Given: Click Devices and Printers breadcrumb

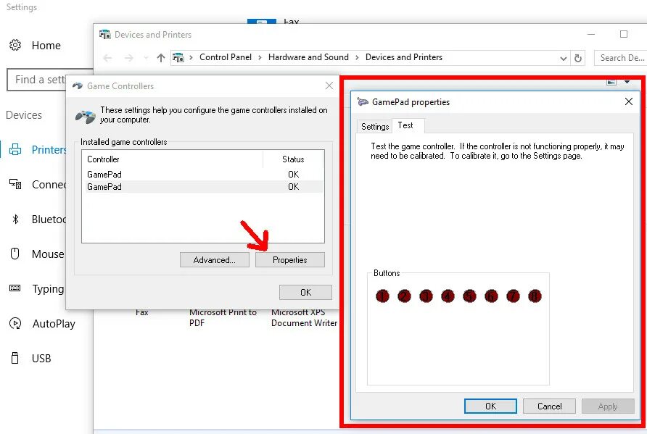Looking at the screenshot, I should click(403, 57).
